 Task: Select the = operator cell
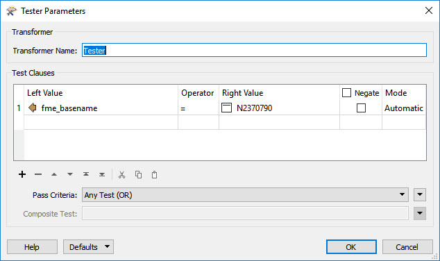point(198,108)
